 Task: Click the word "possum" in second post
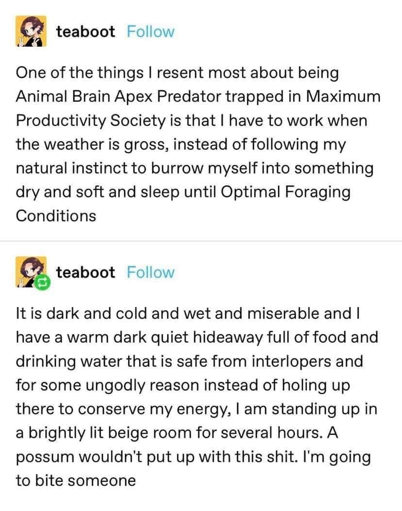(x=46, y=457)
